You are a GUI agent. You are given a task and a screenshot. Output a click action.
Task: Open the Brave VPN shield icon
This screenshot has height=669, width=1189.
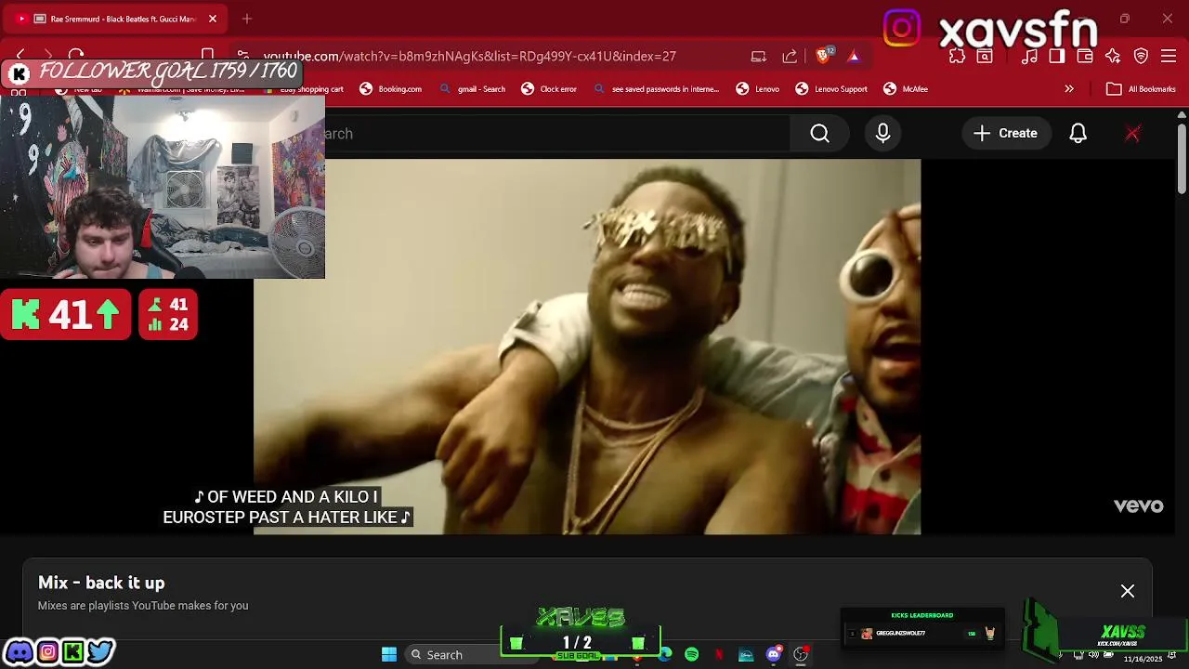click(x=1141, y=56)
